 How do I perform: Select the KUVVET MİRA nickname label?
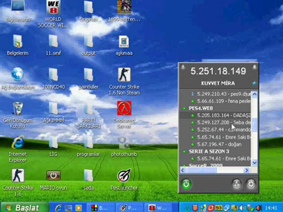218,83
